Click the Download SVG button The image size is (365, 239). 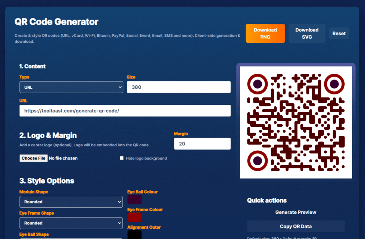(307, 33)
